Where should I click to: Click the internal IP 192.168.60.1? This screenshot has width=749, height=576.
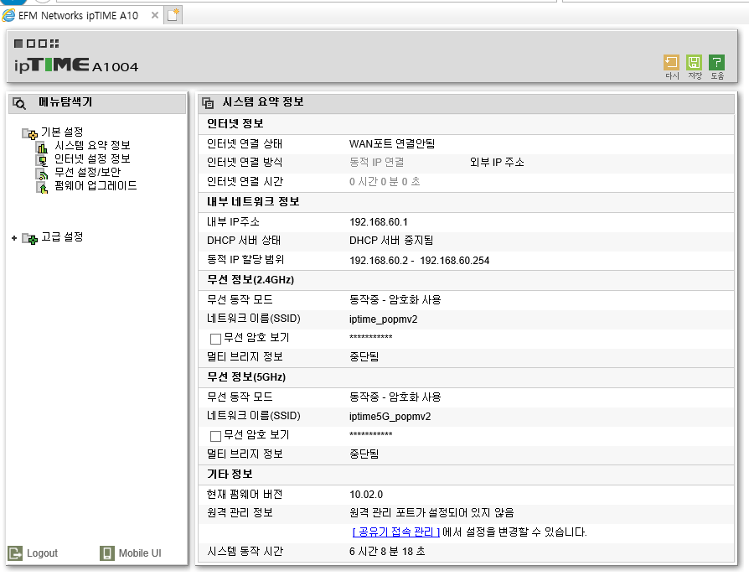379,222
